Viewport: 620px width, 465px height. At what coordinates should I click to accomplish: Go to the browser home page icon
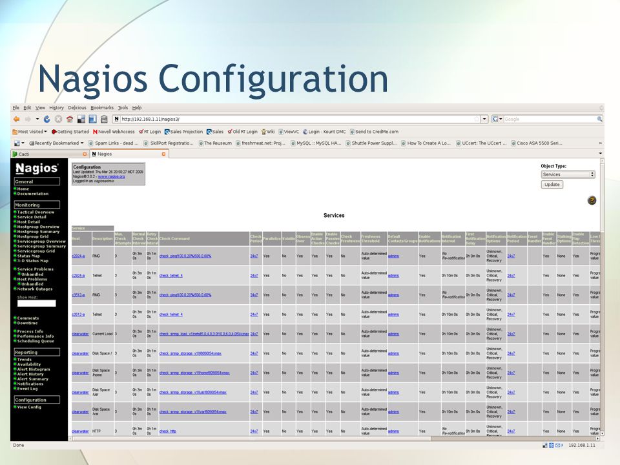click(70, 119)
